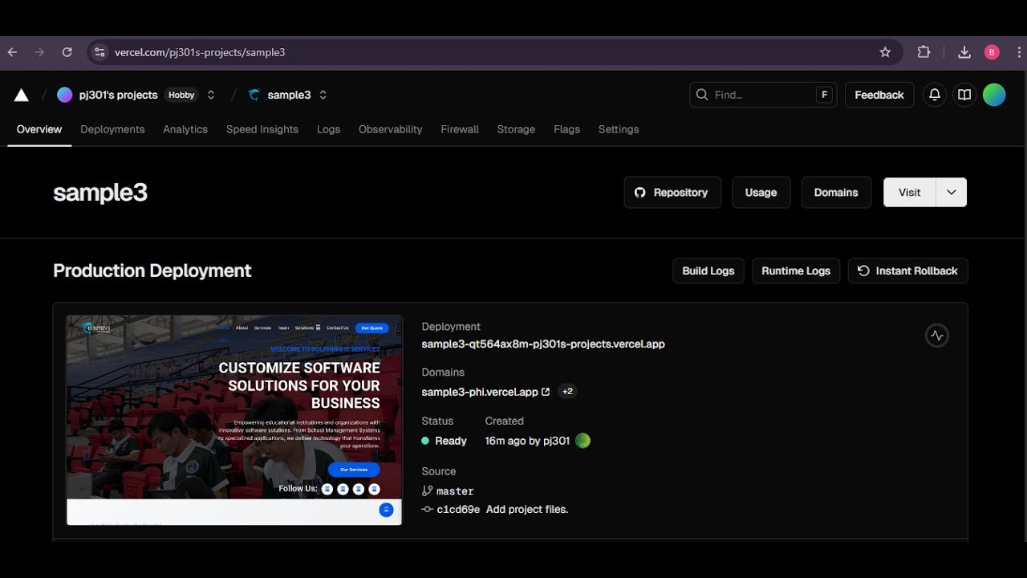Open the GitHub Repository button

pyautogui.click(x=672, y=193)
